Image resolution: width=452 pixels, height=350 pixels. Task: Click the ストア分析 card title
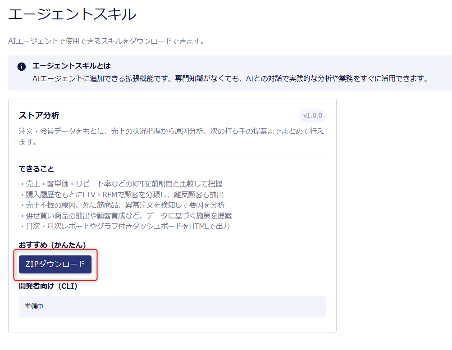(x=39, y=115)
